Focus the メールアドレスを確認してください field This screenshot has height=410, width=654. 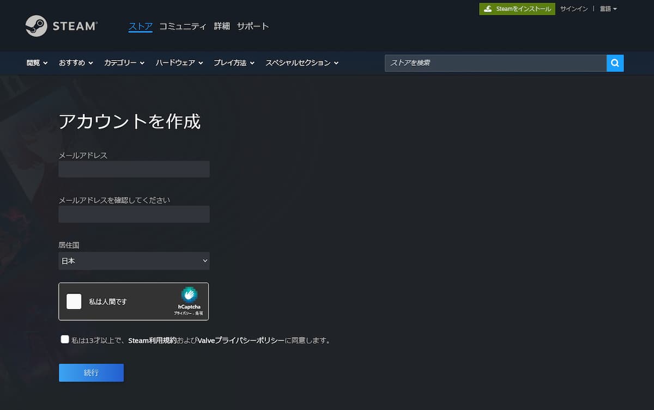tap(134, 214)
